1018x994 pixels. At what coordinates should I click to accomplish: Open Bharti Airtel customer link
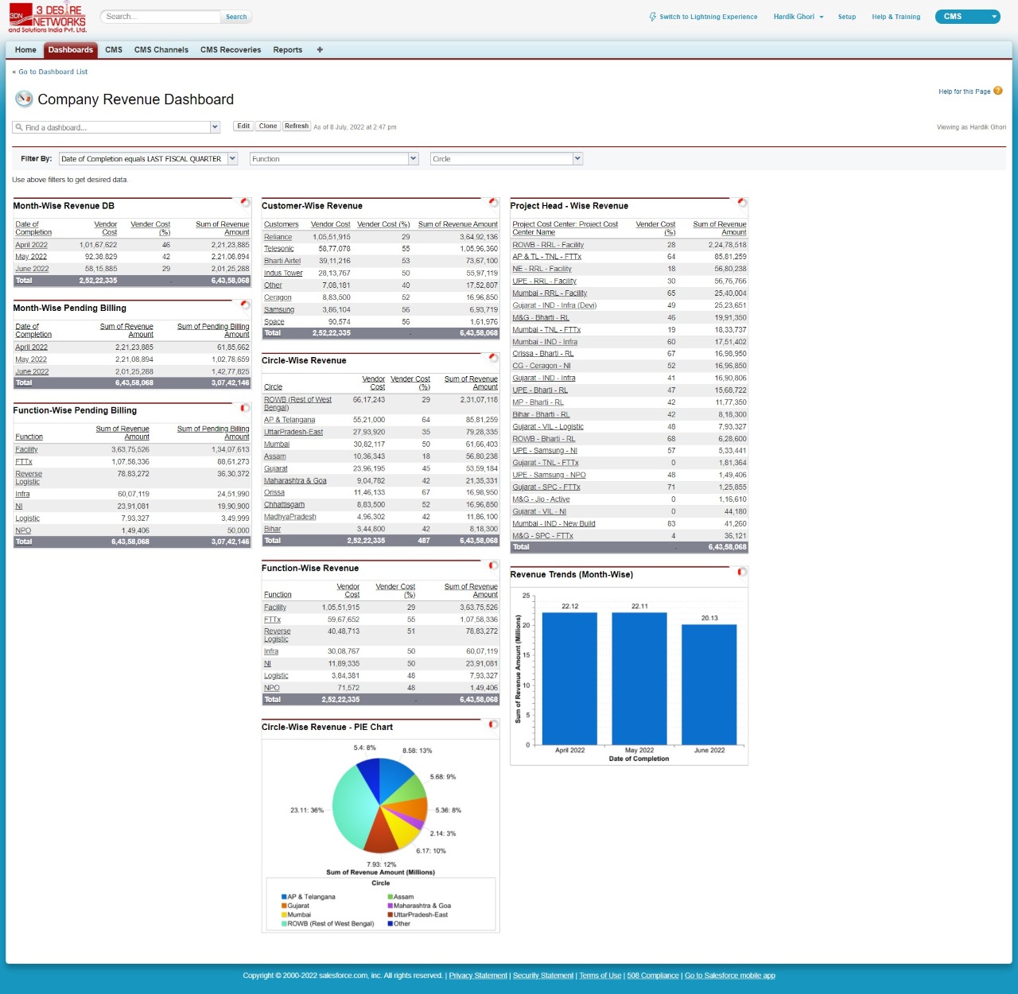(282, 261)
